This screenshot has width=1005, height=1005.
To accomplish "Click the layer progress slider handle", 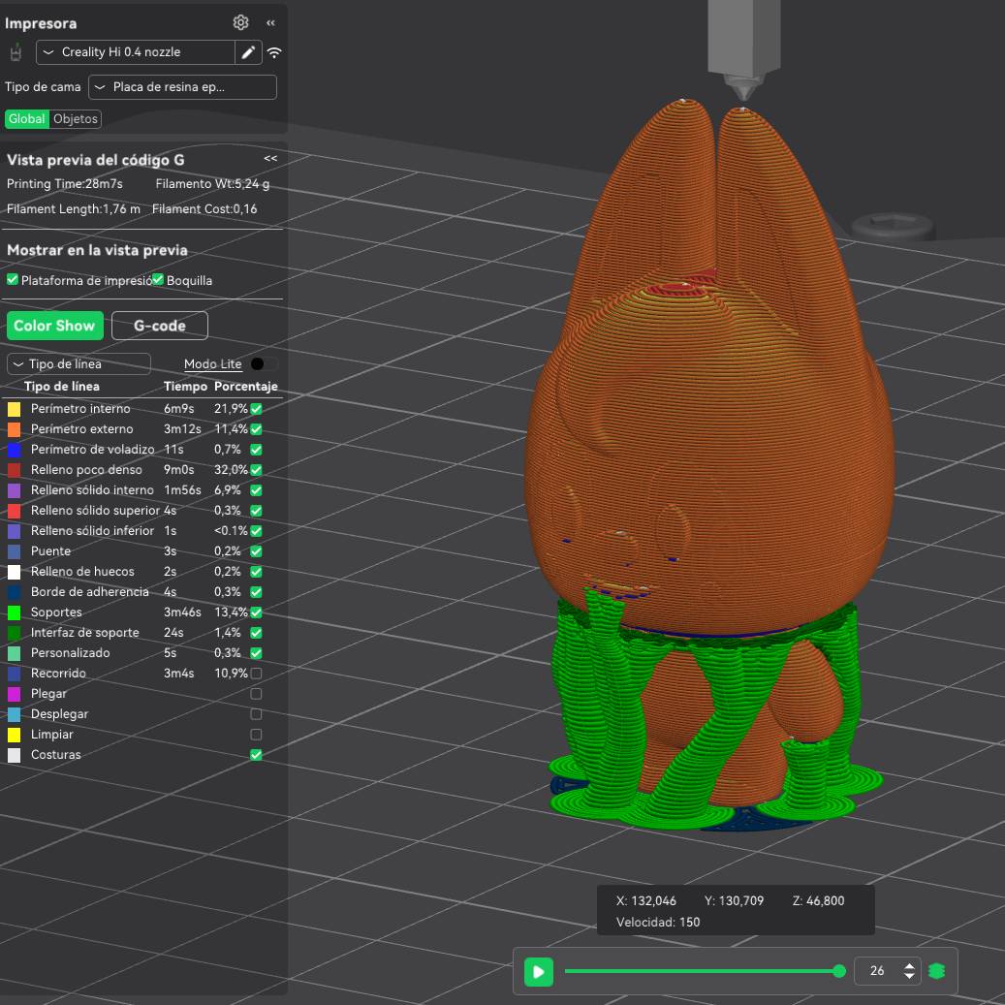I will coord(839,971).
